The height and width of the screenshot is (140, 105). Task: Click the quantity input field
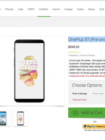[76, 113]
